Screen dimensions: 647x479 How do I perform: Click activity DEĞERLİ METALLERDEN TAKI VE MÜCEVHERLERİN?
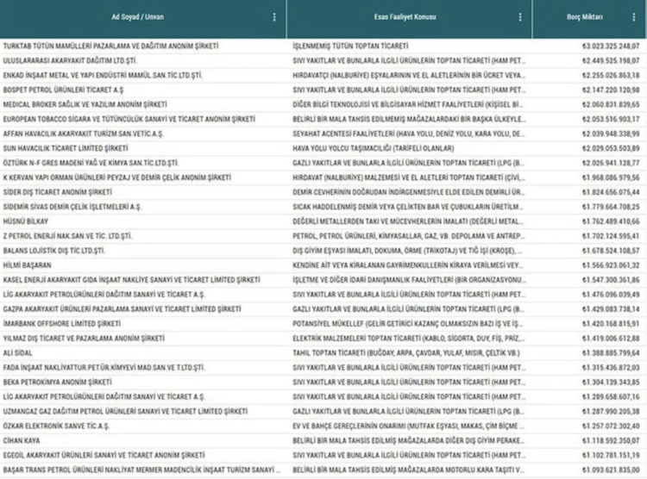[409, 221]
